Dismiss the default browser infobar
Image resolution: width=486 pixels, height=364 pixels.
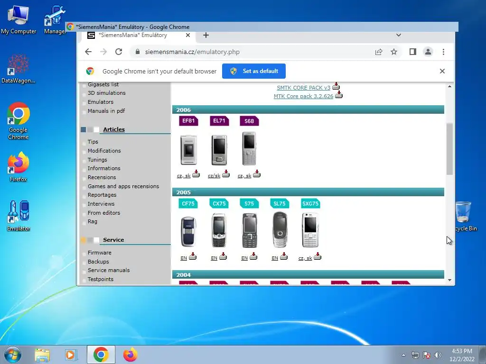point(442,71)
